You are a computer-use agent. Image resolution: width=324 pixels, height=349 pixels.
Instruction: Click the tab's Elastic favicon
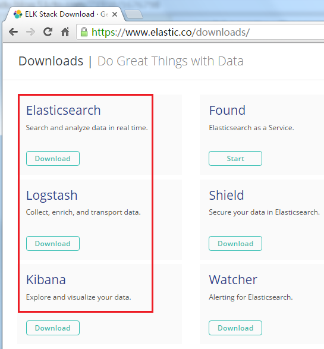point(18,14)
